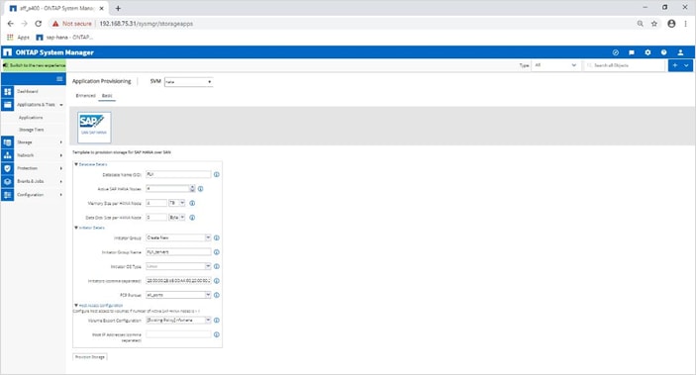The image size is (696, 375).
Task: Click the browser zoom magnifier icon
Action: pyautogui.click(x=641, y=24)
